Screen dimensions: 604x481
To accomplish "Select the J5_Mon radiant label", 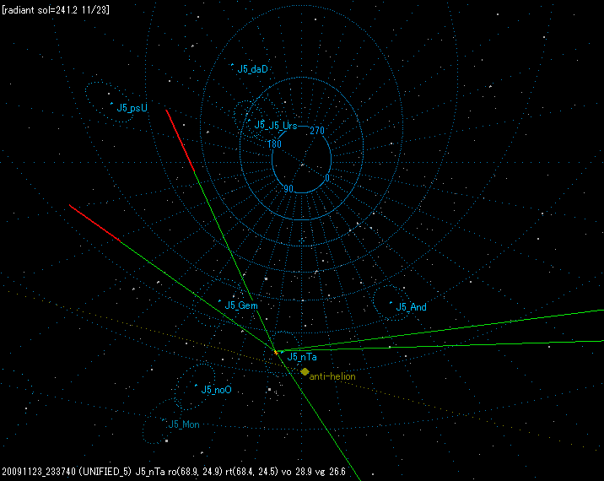I will coord(184,424).
